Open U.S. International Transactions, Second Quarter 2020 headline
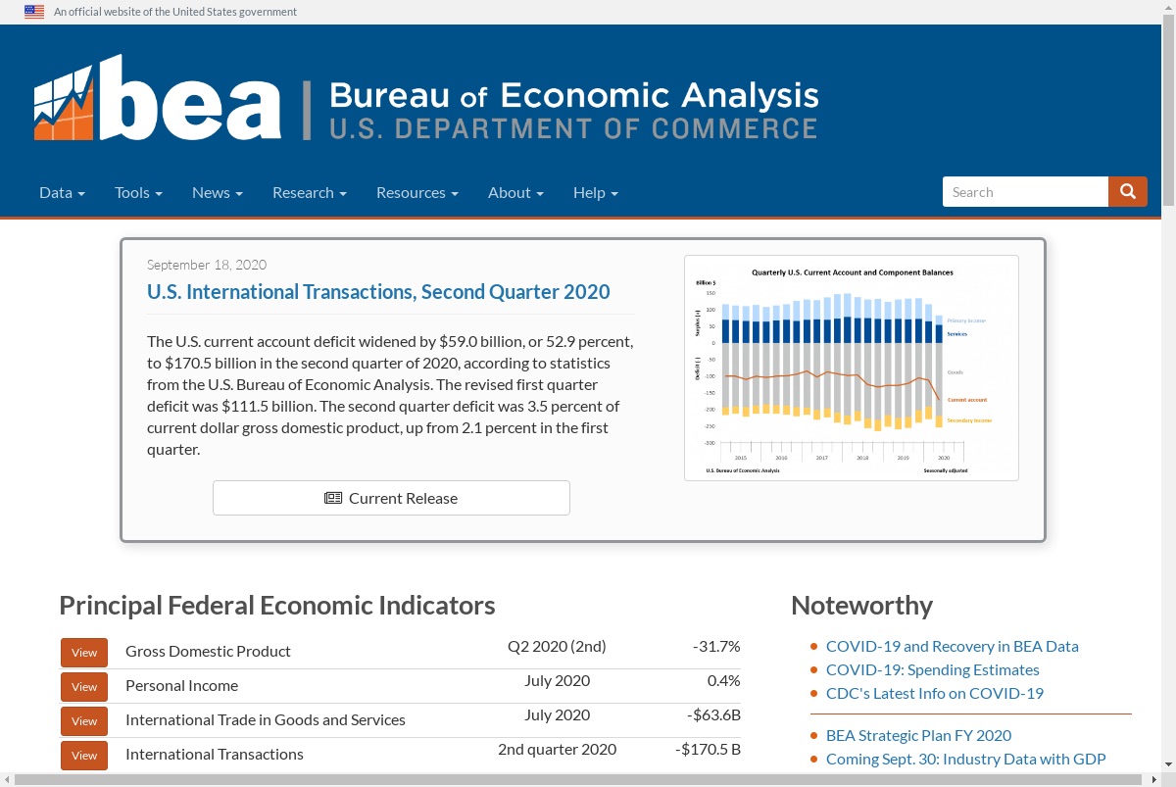This screenshot has height=787, width=1176. tap(378, 291)
